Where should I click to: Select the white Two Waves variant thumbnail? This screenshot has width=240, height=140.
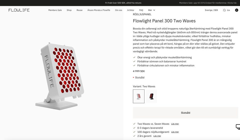coord(139,96)
